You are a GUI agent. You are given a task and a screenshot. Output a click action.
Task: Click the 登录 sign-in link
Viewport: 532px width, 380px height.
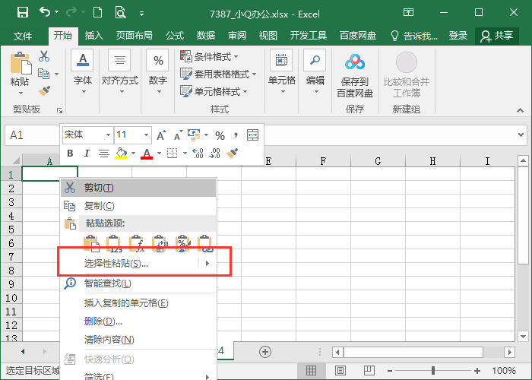[458, 35]
